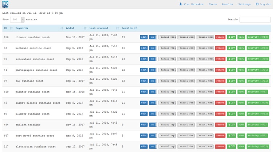Viewport: 273px width, 153px height.
Task: Remove the mechanic sunshine coast keyword
Action: point(220,48)
